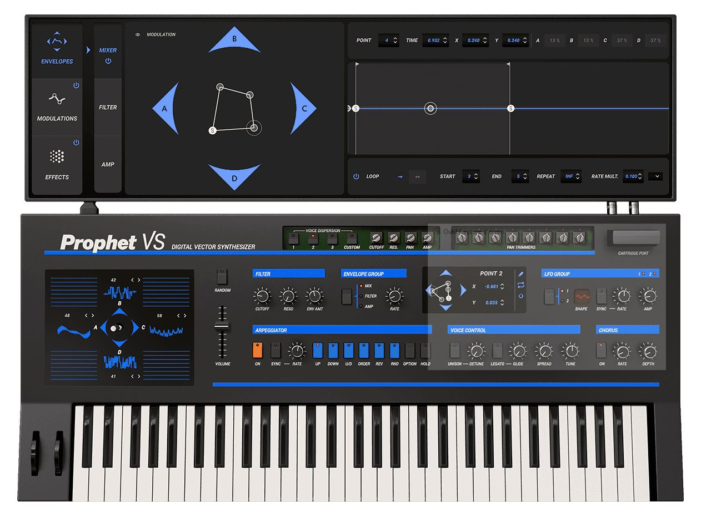Select Voice Dispersion Custom button
The height and width of the screenshot is (517, 701).
352,238
